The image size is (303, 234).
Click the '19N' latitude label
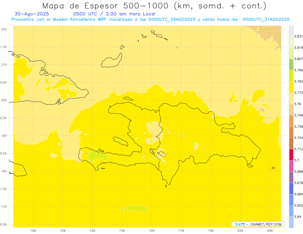[x=4, y=136]
